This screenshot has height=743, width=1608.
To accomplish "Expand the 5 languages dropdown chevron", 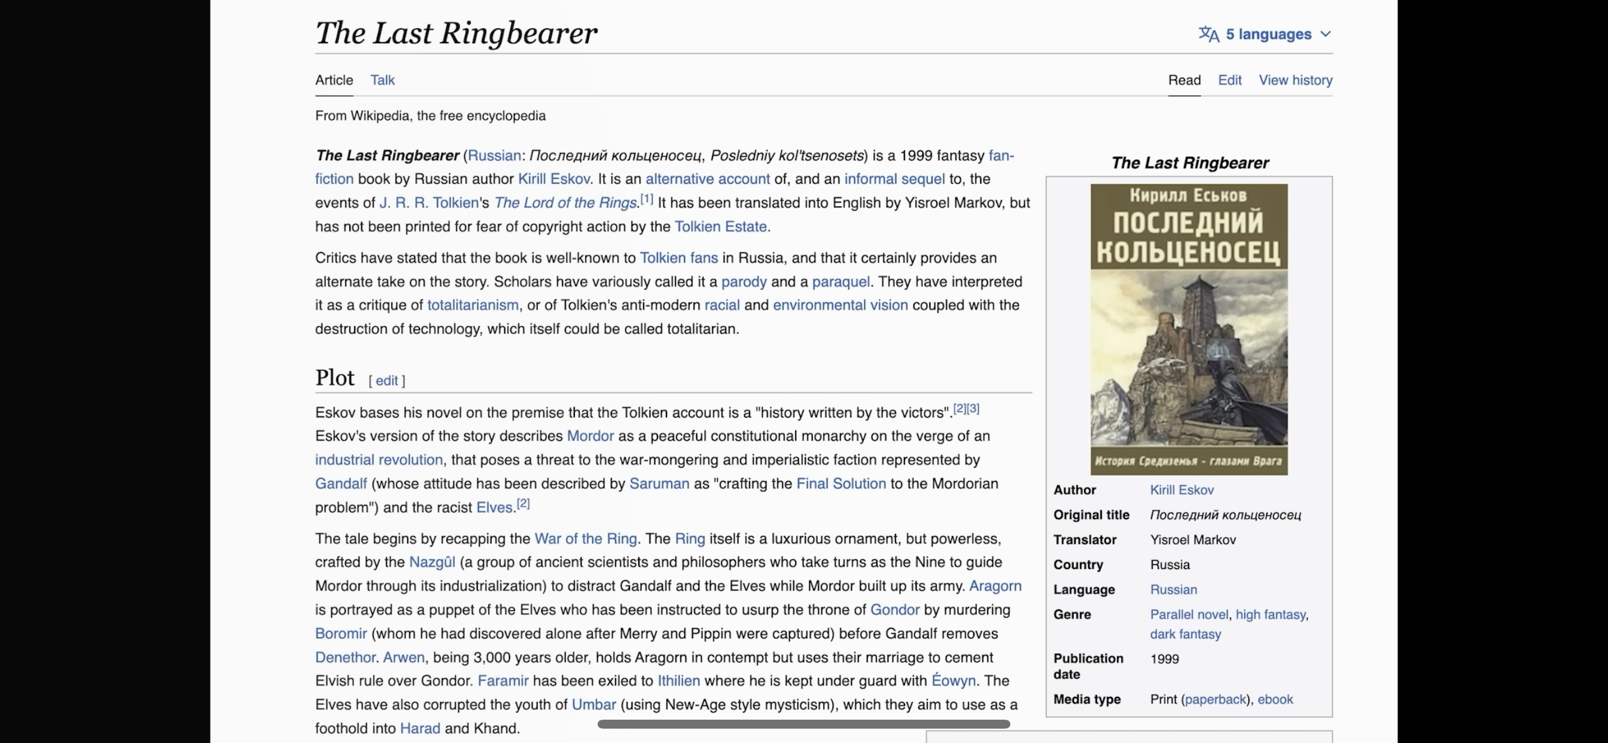I will click(x=1325, y=34).
